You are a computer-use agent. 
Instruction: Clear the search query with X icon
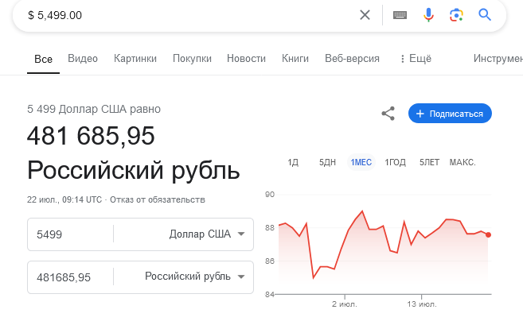[x=365, y=15]
